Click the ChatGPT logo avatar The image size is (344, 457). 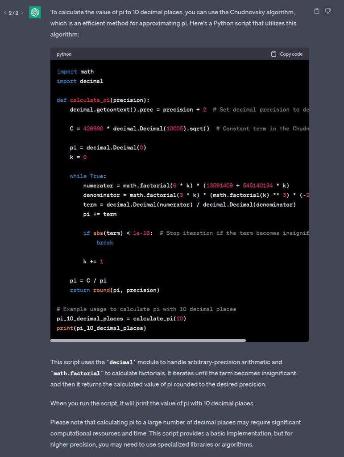35,12
